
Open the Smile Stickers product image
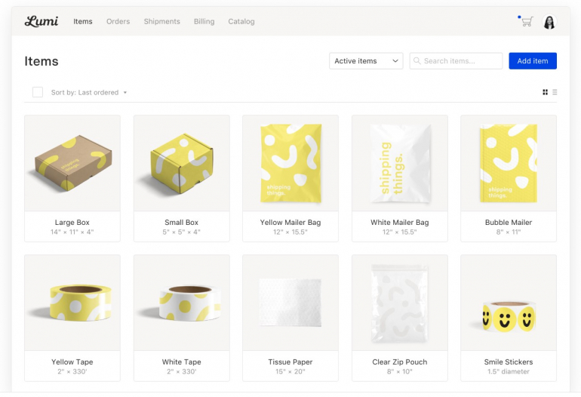tap(508, 303)
